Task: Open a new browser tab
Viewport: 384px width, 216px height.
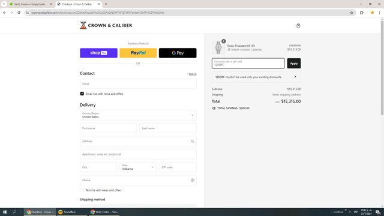Action: point(106,4)
